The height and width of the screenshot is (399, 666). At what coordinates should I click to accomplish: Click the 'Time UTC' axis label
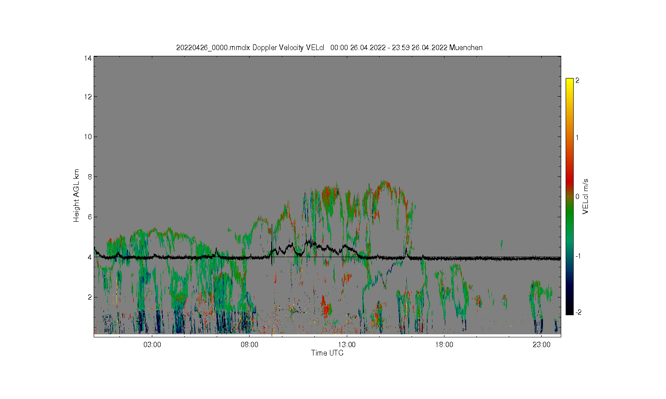pyautogui.click(x=327, y=353)
